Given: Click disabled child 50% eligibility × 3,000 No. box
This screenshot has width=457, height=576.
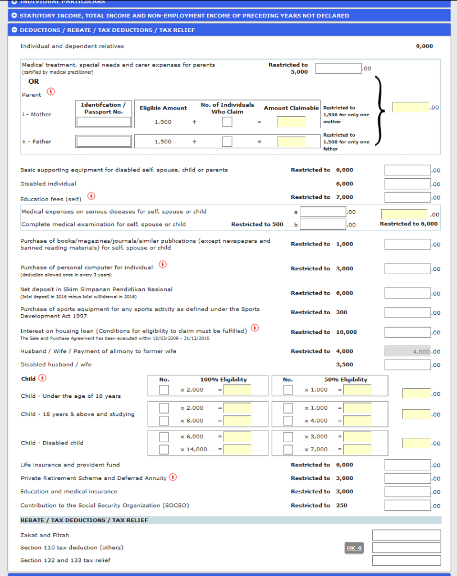Looking at the screenshot, I should coord(288,437).
